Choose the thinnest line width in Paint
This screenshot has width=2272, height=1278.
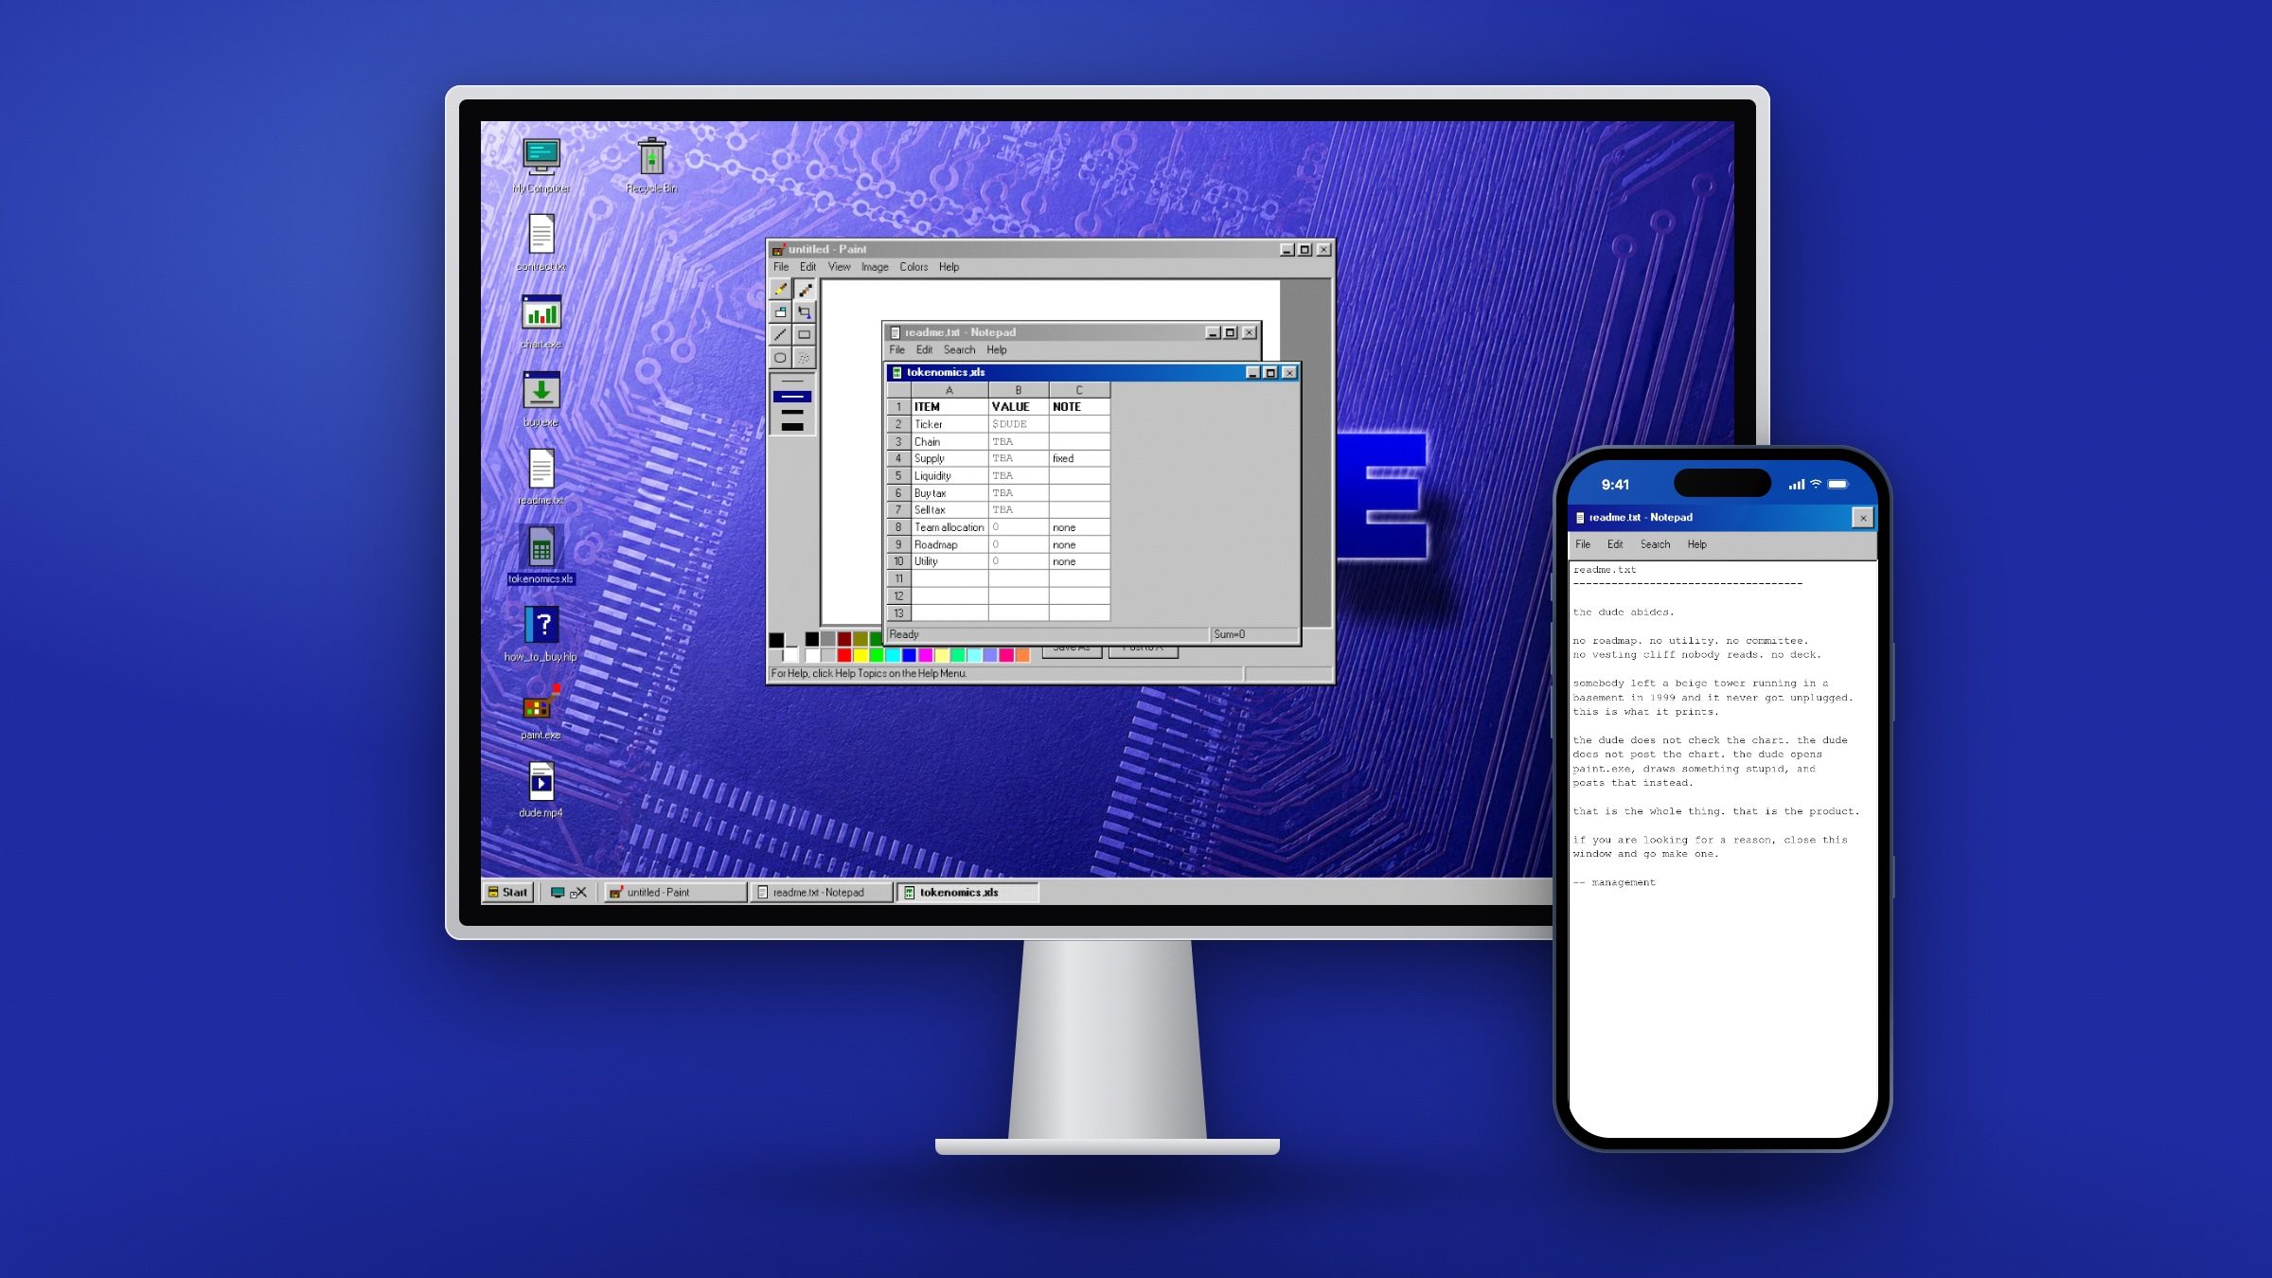point(792,381)
